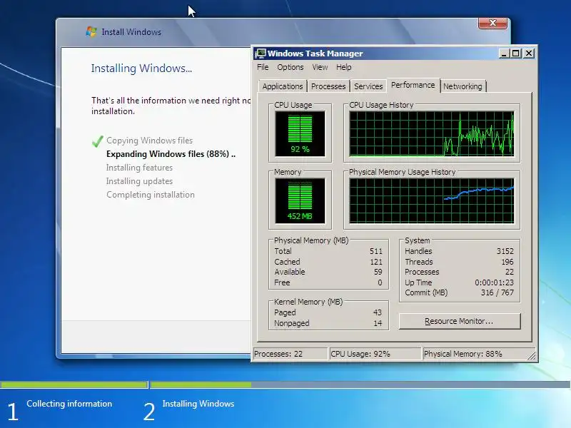
Task: Click the Installing Windows progress bar
Action: click(x=360, y=384)
